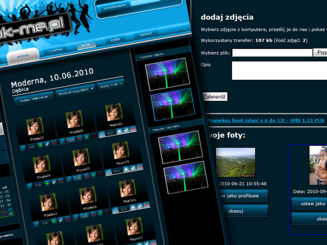Open the first laser photo under Najwyżej oceniane
The height and width of the screenshot is (245, 327).
181,147
